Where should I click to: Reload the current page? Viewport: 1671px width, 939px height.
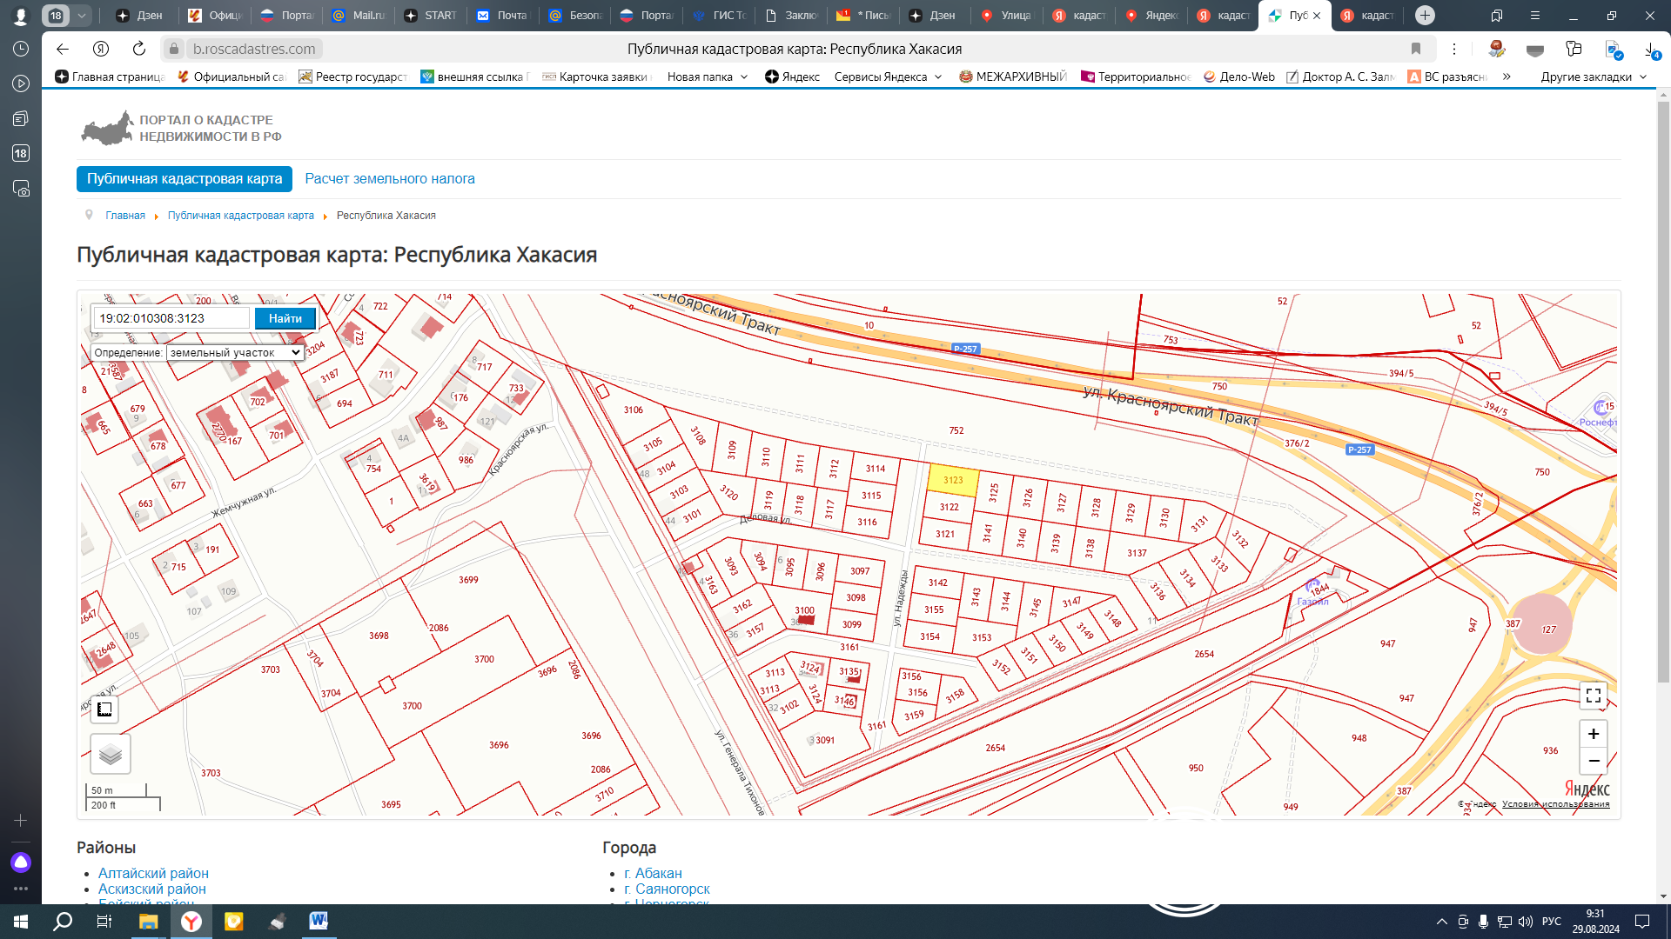tap(139, 49)
